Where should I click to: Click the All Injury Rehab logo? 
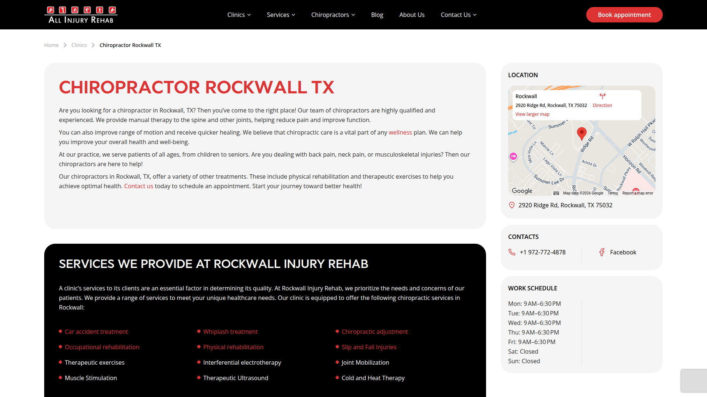pos(81,15)
